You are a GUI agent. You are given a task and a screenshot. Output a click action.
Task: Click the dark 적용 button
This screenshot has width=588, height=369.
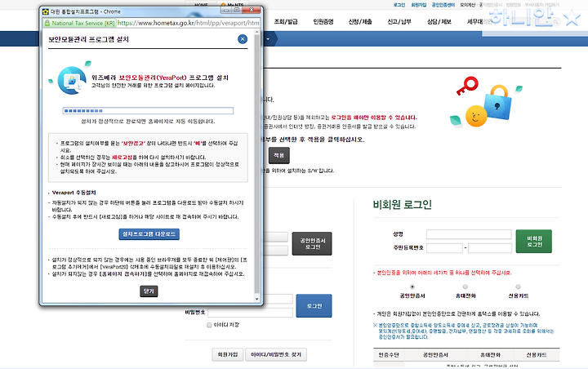[279, 155]
